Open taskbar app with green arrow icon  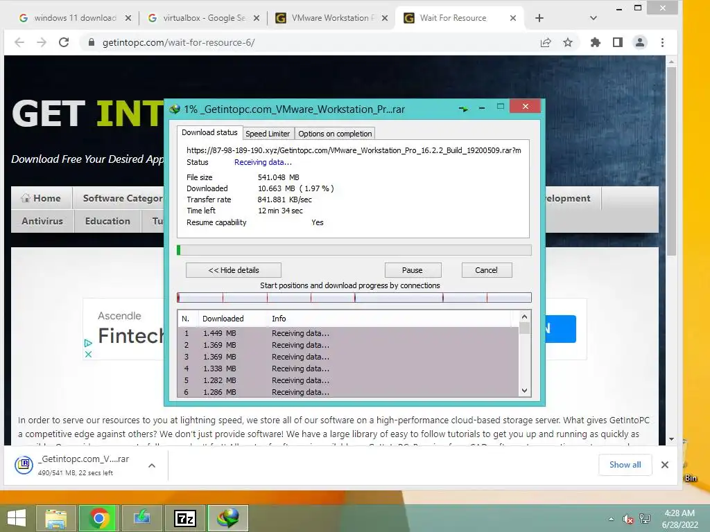(x=141, y=518)
